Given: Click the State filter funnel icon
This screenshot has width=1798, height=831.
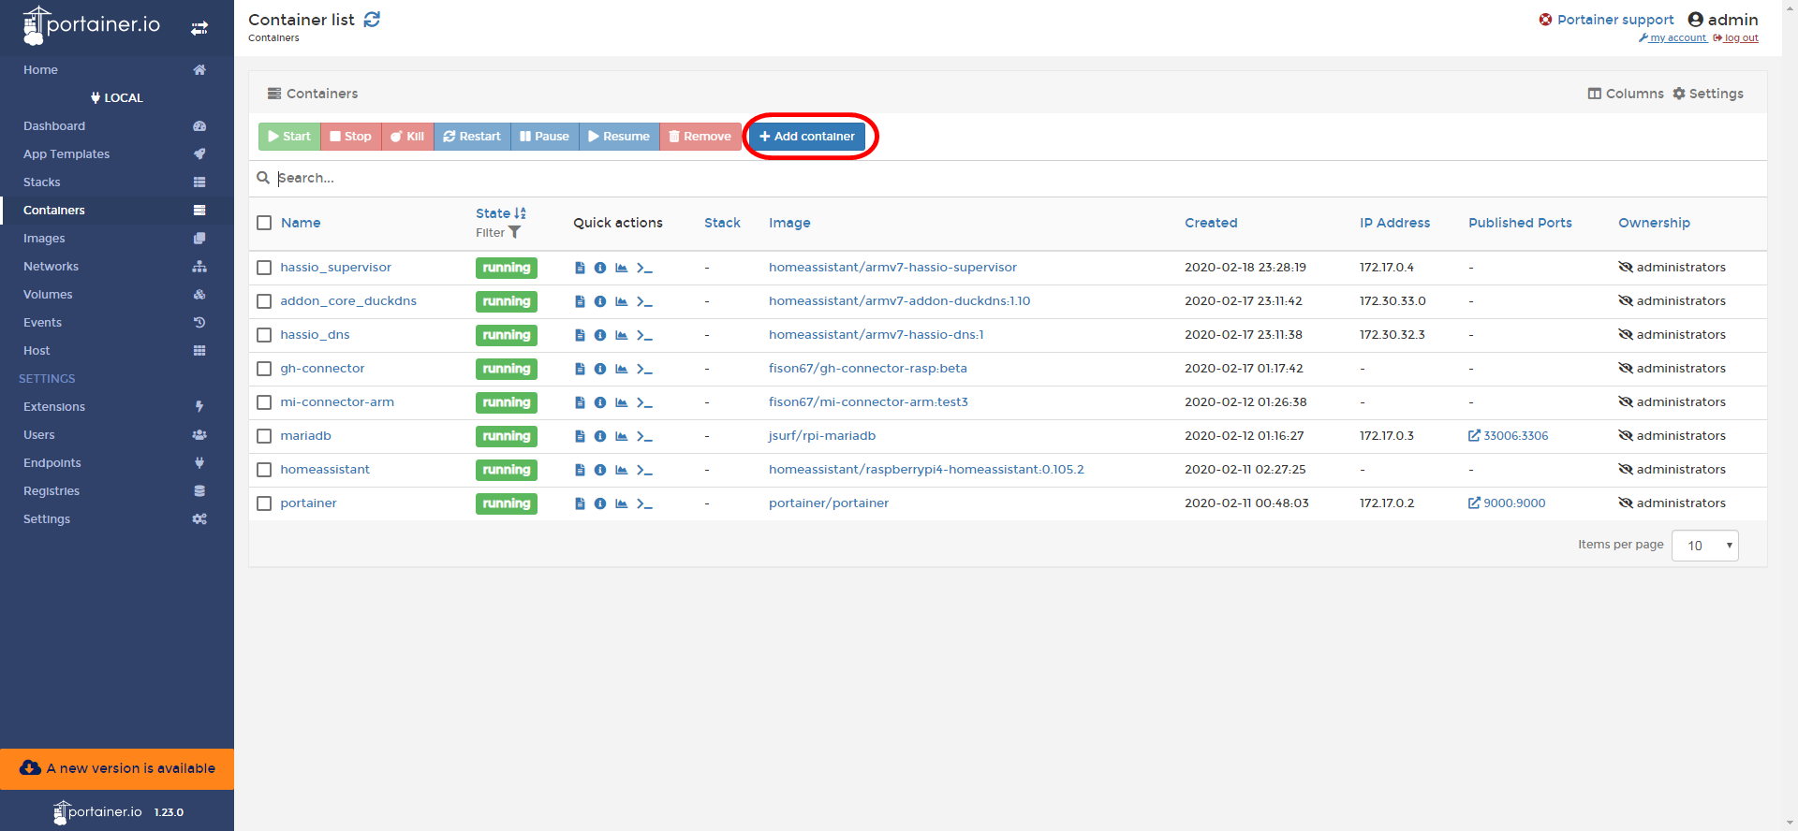Looking at the screenshot, I should click(514, 232).
